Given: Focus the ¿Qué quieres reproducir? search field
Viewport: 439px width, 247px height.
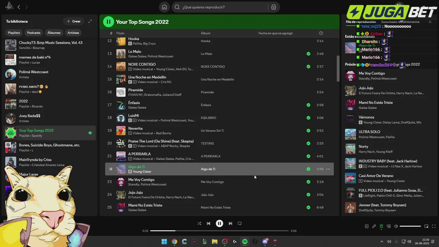Looking at the screenshot, I should click(225, 7).
